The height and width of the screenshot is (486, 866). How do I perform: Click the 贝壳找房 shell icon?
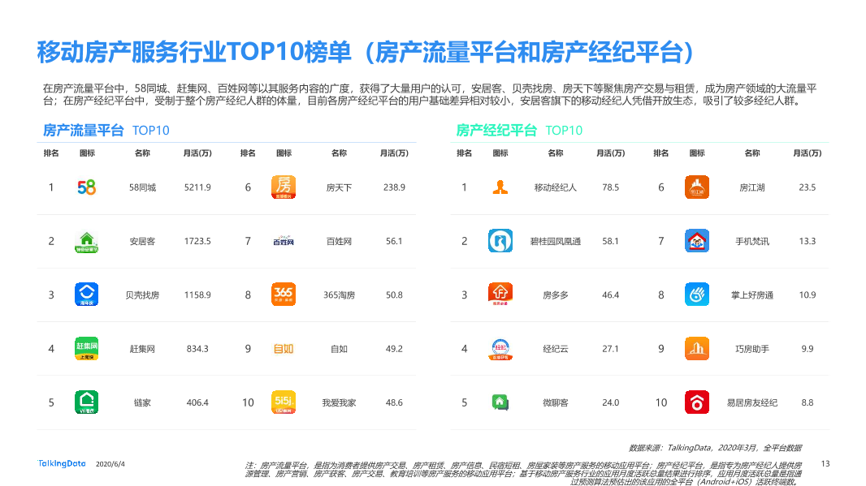(85, 295)
